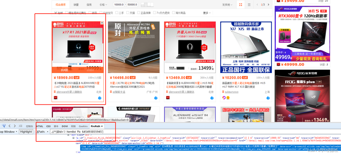
Task: Click shop icon before sukisunyoyo
Action: click(x=223, y=92)
